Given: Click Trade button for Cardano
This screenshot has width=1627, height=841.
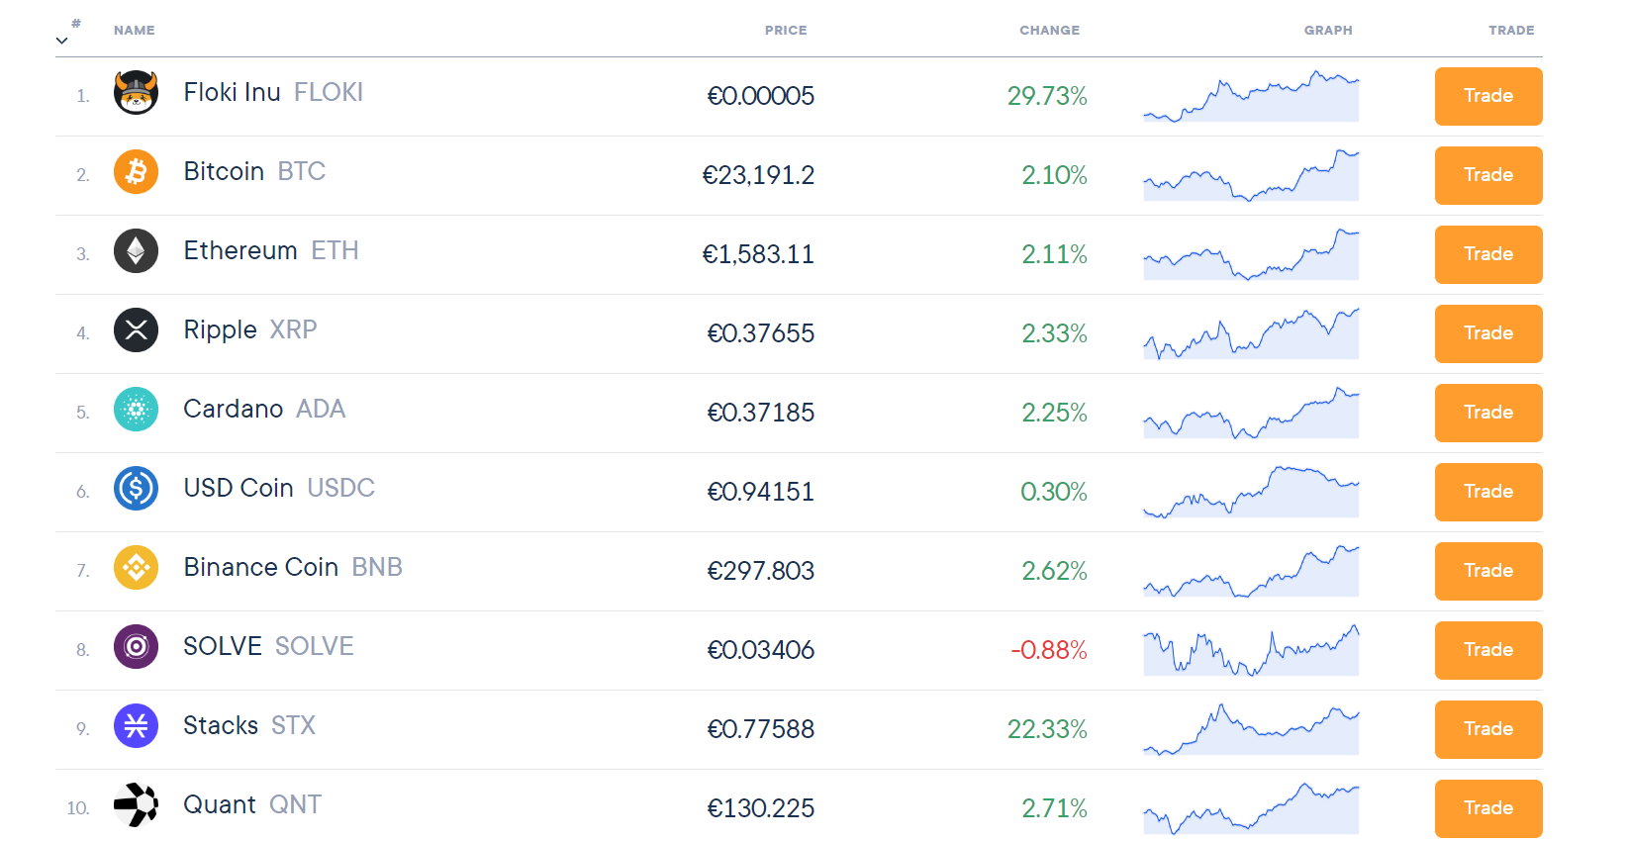Looking at the screenshot, I should [x=1488, y=413].
